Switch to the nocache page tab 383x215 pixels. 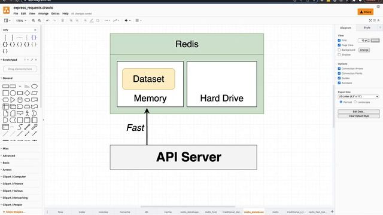point(125,212)
